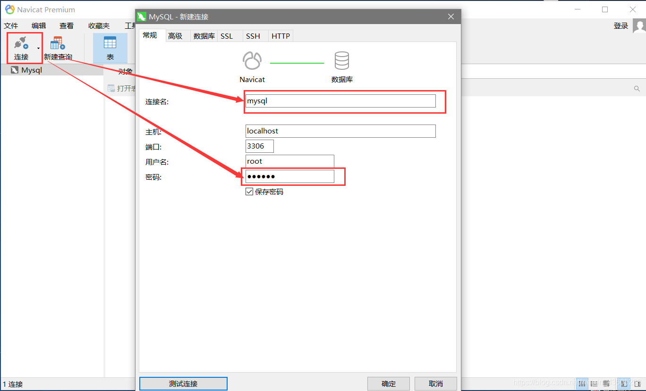Click the Navicat logo in connection dialog
The height and width of the screenshot is (391, 646).
tap(252, 61)
